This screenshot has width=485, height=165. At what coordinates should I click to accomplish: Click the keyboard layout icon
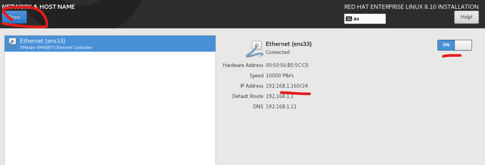click(349, 19)
